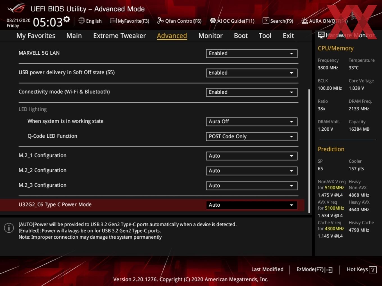
Task: Expand U32G2_C6 Type C Power Mode dropdown
Action: (x=252, y=205)
